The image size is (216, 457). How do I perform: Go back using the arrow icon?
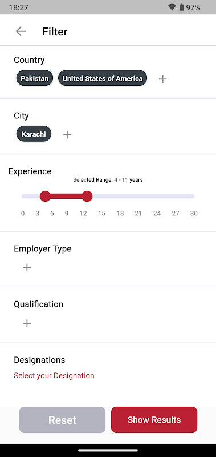(21, 31)
